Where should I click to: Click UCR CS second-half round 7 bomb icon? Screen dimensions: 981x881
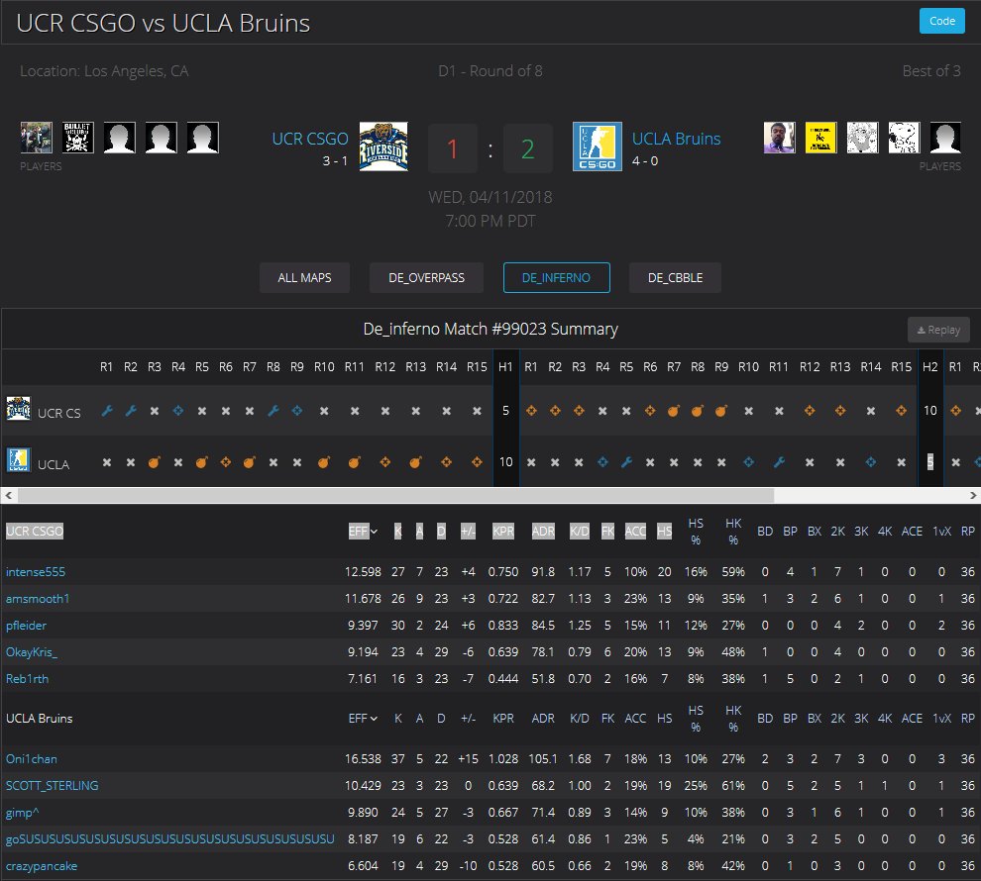674,411
